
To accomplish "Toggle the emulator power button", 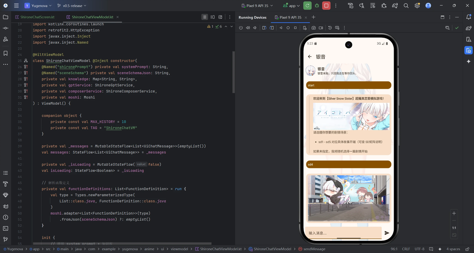I will click(x=241, y=28).
